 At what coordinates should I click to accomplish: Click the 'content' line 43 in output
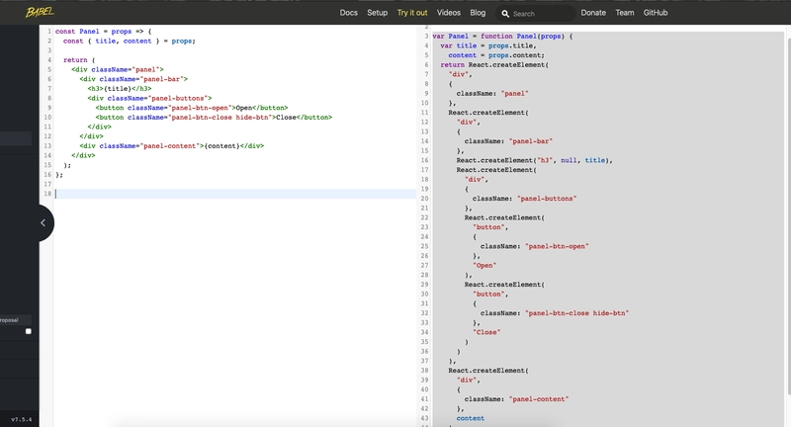click(471, 418)
